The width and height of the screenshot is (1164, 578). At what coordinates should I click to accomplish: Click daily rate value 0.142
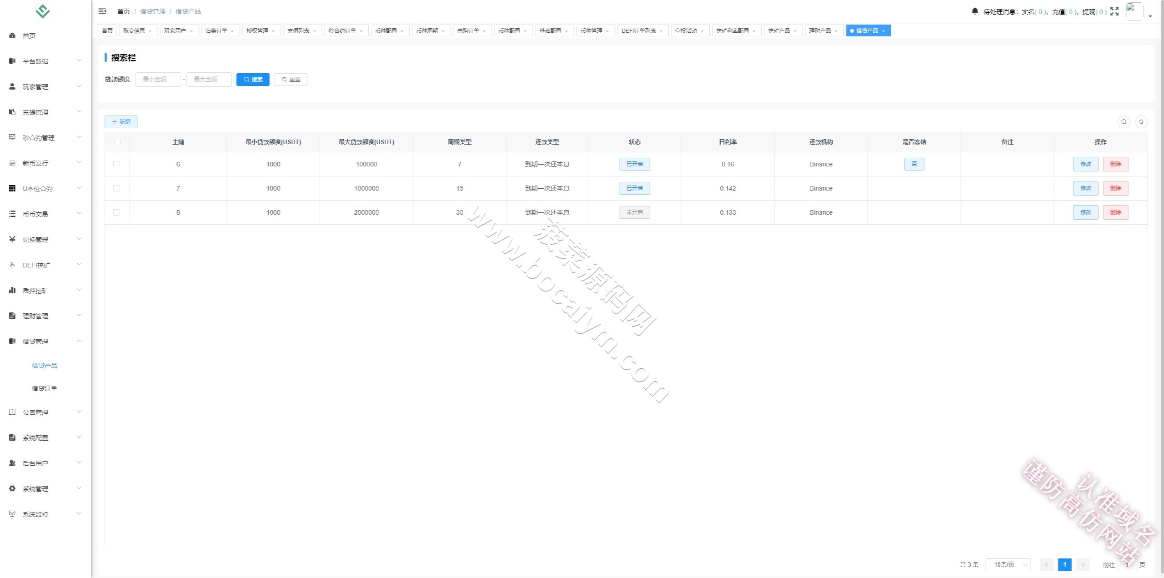coord(727,188)
